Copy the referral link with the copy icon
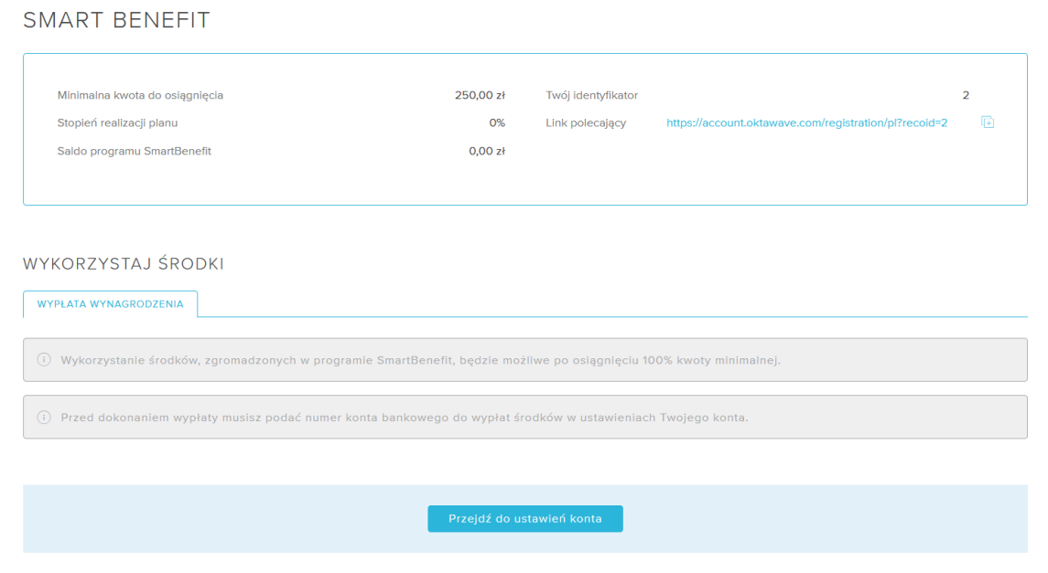Screen dimensions: 1048x573 point(988,122)
